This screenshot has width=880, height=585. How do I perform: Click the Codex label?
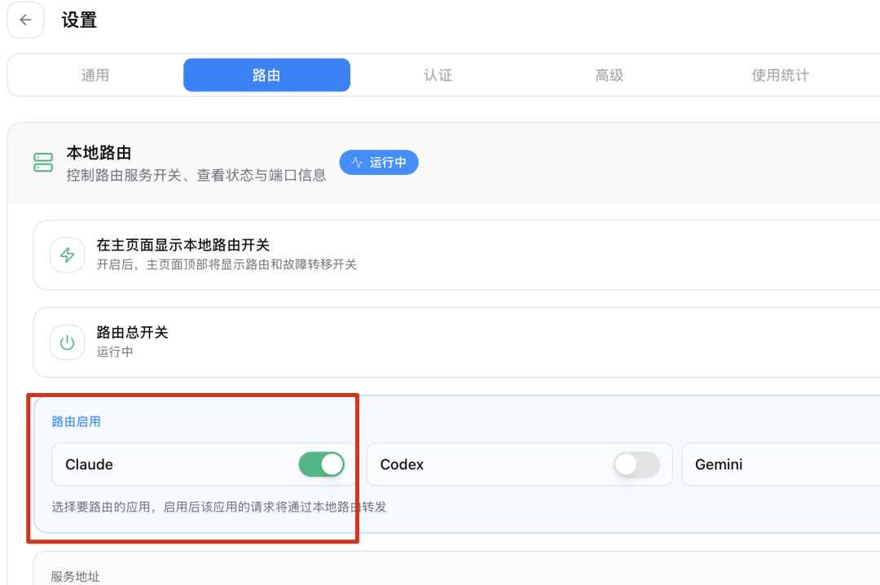pyautogui.click(x=402, y=465)
